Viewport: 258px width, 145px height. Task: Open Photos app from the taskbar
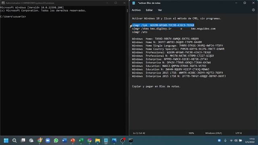(114, 141)
